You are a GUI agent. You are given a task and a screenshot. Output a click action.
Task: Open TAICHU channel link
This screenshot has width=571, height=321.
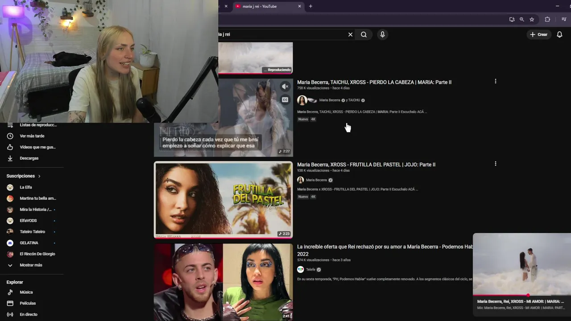point(354,100)
